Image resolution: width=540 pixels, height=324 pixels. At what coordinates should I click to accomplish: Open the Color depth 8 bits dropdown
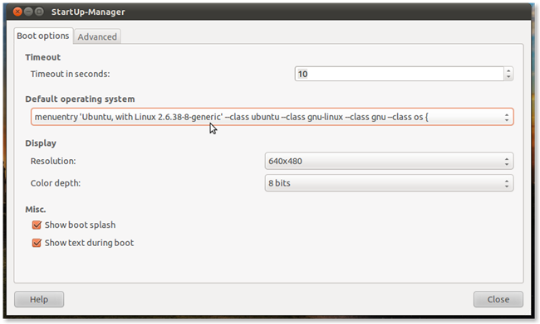point(389,183)
